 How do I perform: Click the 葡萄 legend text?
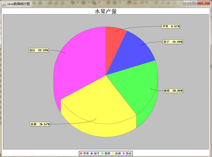click(107, 153)
